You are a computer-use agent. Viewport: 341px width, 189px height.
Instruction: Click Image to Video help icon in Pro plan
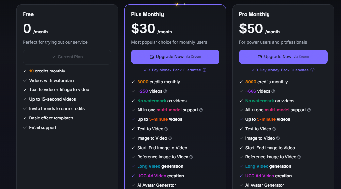278,138
